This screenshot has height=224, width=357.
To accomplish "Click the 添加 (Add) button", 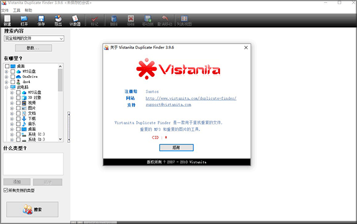I will click(17, 182).
